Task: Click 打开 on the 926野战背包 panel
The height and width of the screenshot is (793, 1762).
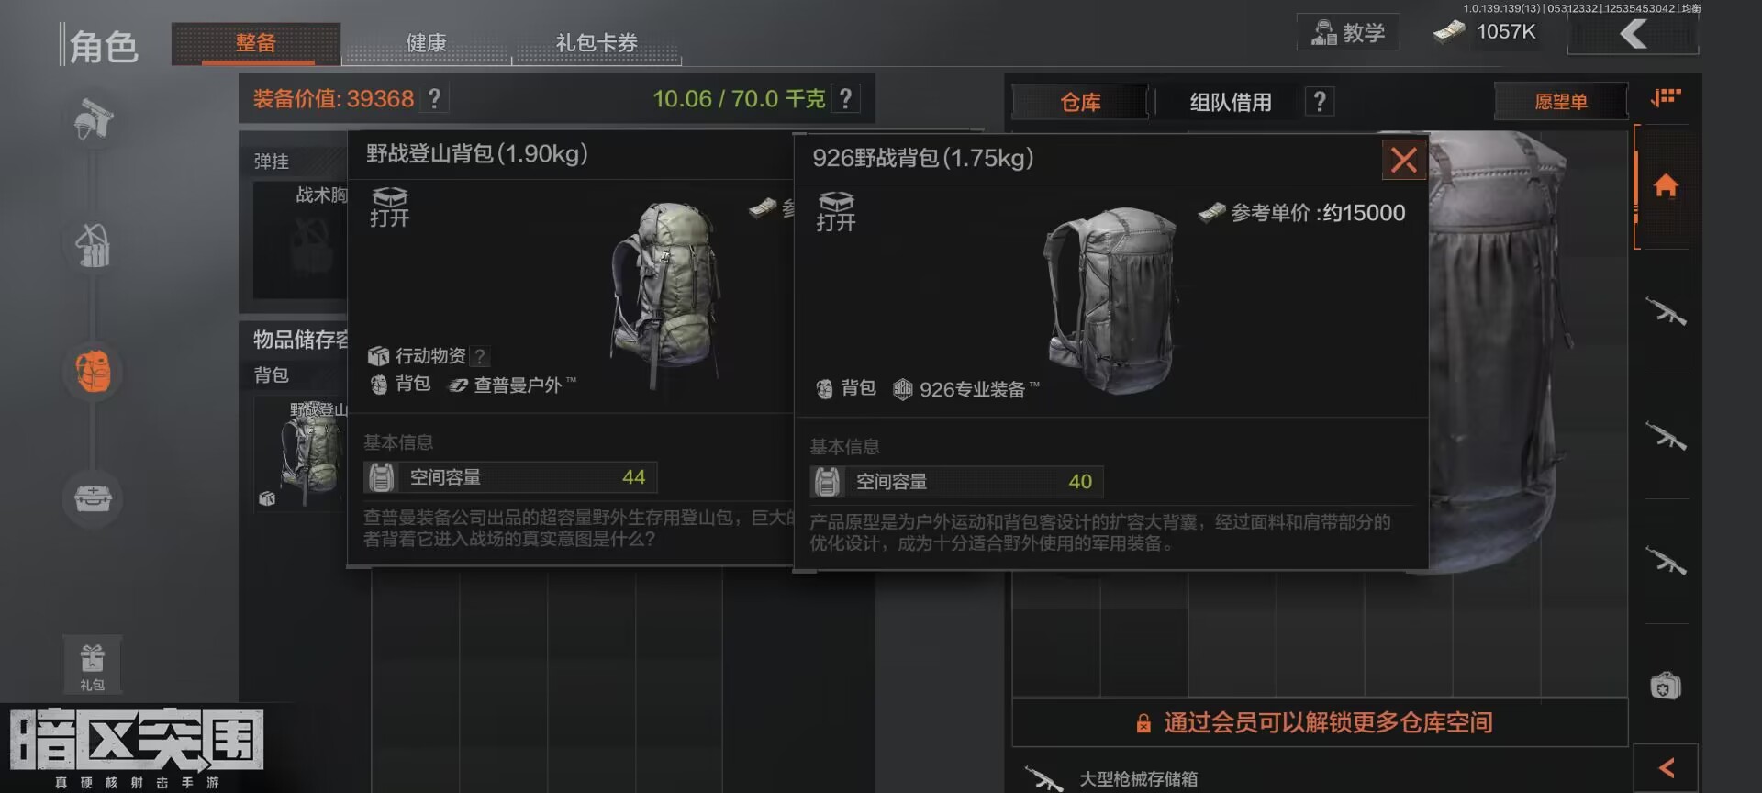Action: [835, 212]
